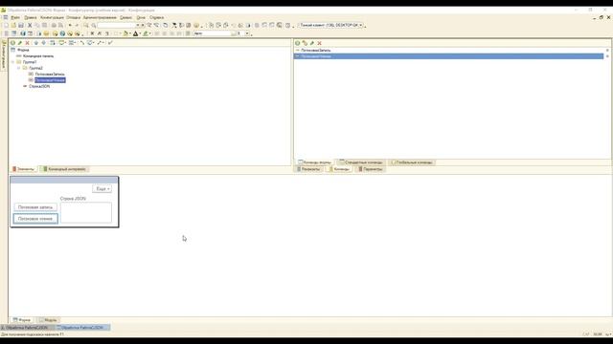Click inside the Строка JSON text field

pos(86,212)
